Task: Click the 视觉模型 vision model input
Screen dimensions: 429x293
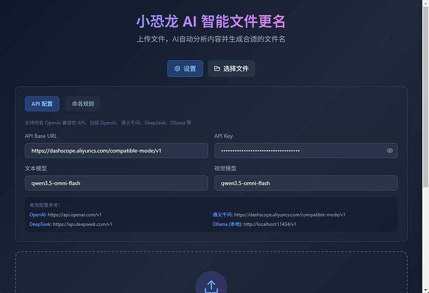Action: click(306, 183)
